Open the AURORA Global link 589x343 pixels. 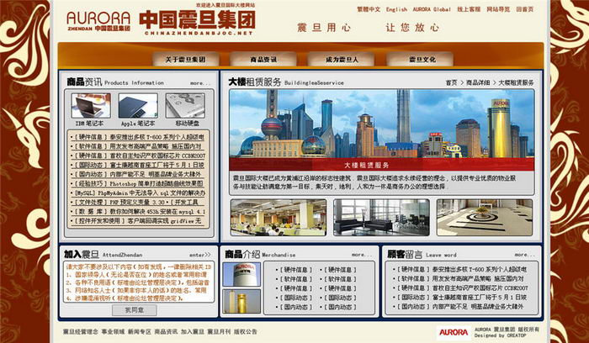point(432,9)
